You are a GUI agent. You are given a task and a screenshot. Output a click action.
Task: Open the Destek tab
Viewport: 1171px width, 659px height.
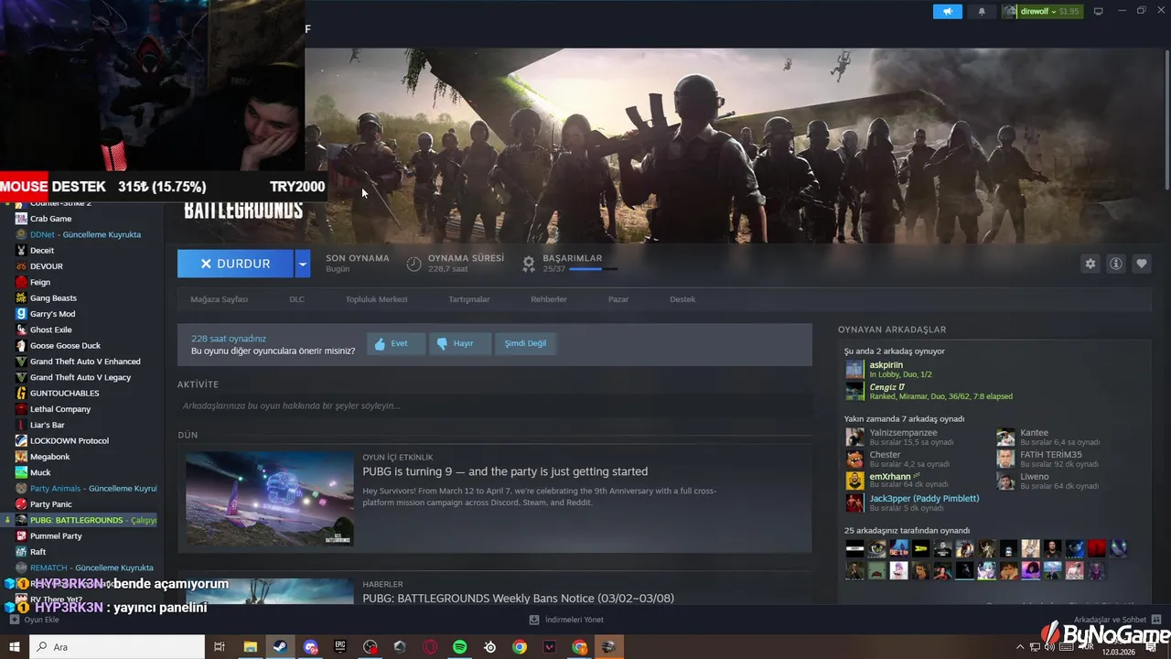(x=682, y=299)
